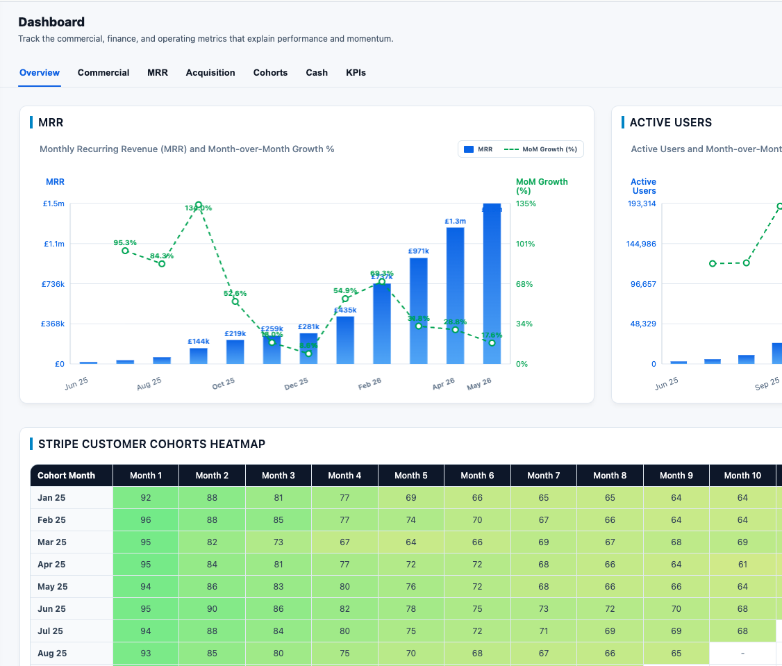Click the Month 3 column header
This screenshot has width=782, height=666.
click(x=278, y=476)
